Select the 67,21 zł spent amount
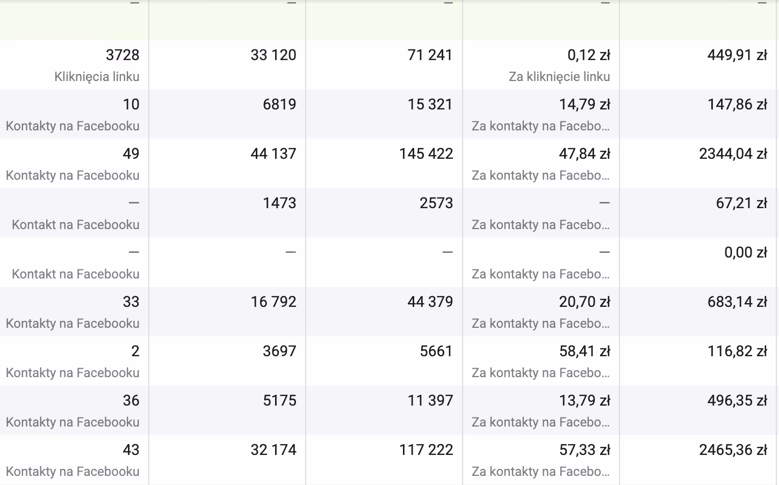The width and height of the screenshot is (779, 485). coord(741,203)
